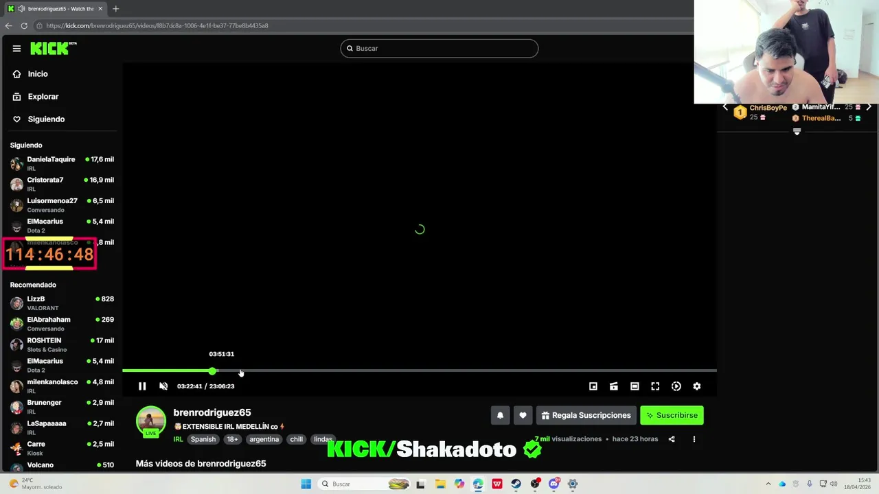Open Windows Start menu
Screen dimensions: 879x494
tap(306, 484)
